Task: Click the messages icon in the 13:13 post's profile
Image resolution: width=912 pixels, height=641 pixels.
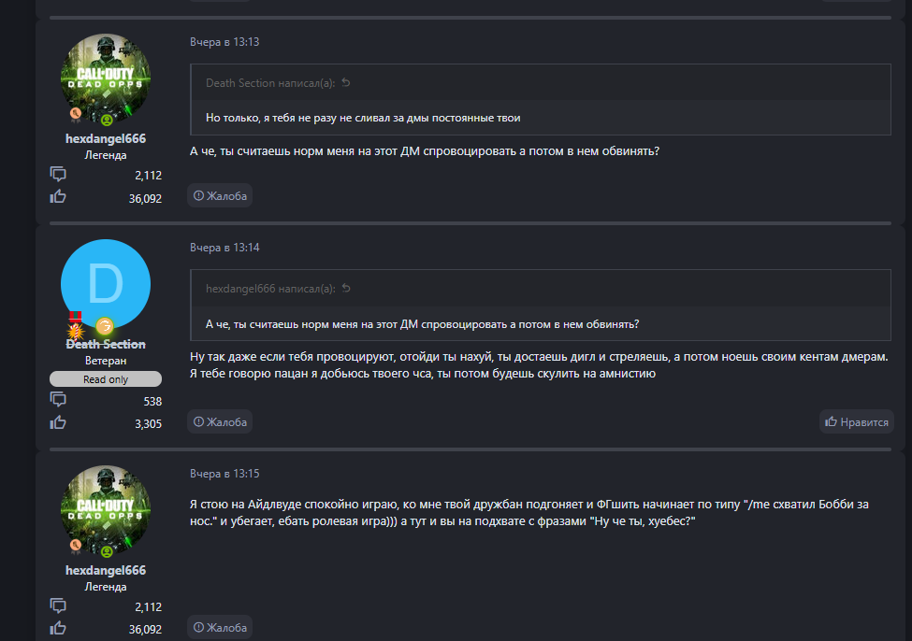Action: (58, 174)
